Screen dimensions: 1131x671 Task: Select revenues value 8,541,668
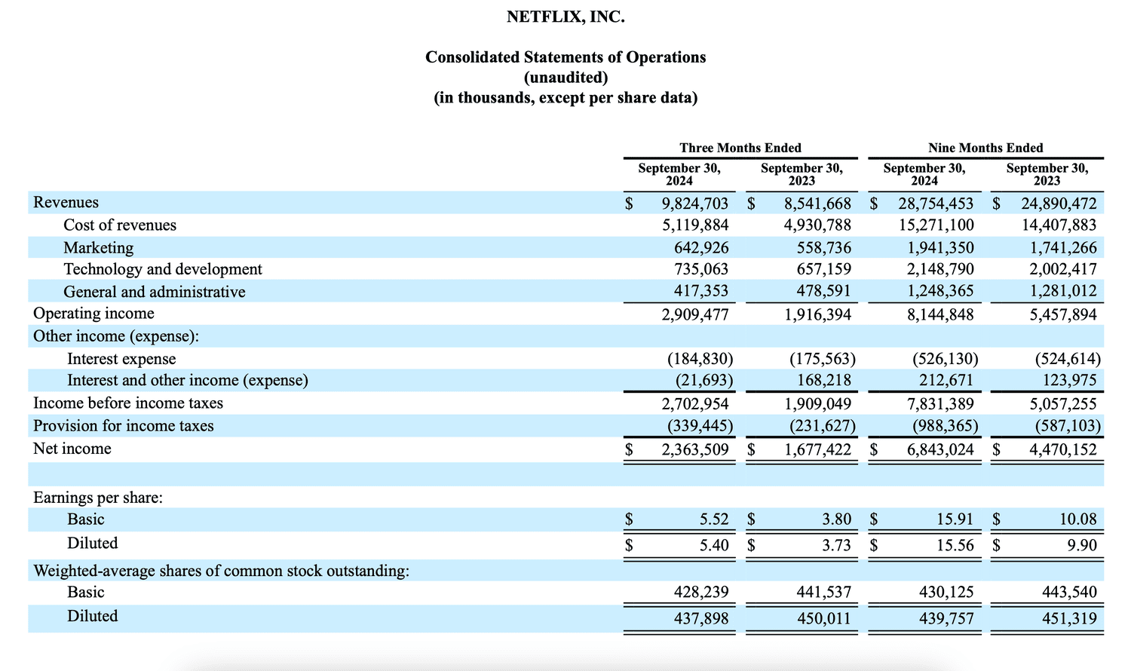(817, 204)
